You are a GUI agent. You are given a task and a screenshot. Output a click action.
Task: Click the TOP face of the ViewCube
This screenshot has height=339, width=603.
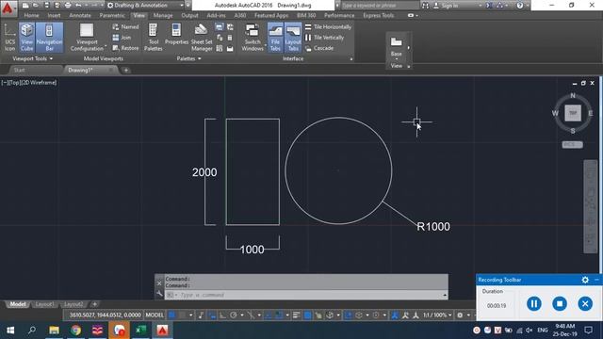point(573,113)
